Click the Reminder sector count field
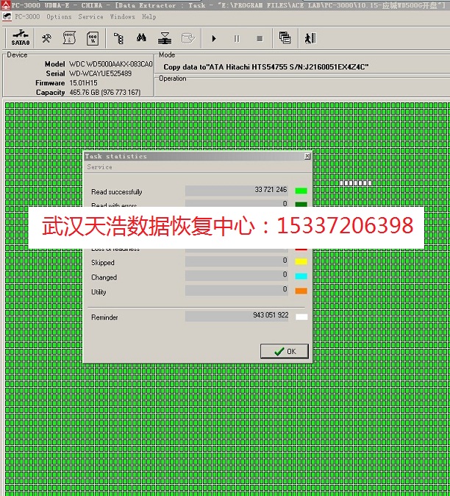The width and height of the screenshot is (450, 496). pos(238,316)
